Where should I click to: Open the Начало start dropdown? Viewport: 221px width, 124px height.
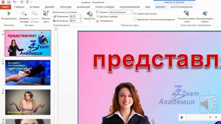[131, 12]
